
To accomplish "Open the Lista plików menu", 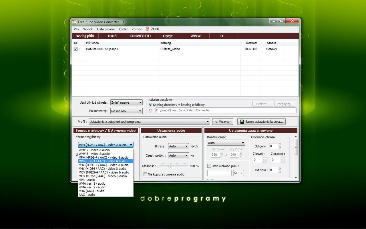I will click(106, 29).
